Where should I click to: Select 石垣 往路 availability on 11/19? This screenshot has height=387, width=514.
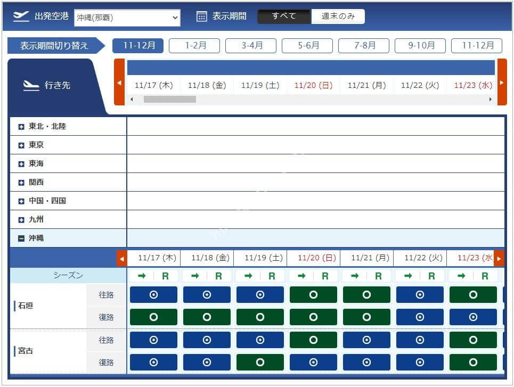pyautogui.click(x=260, y=294)
